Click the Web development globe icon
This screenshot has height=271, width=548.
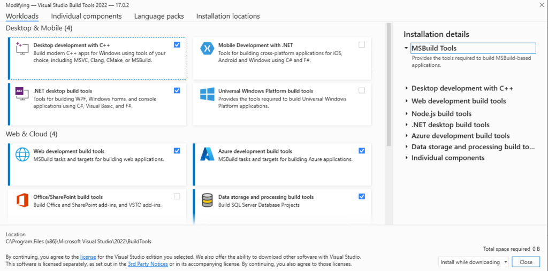[x=22, y=154]
